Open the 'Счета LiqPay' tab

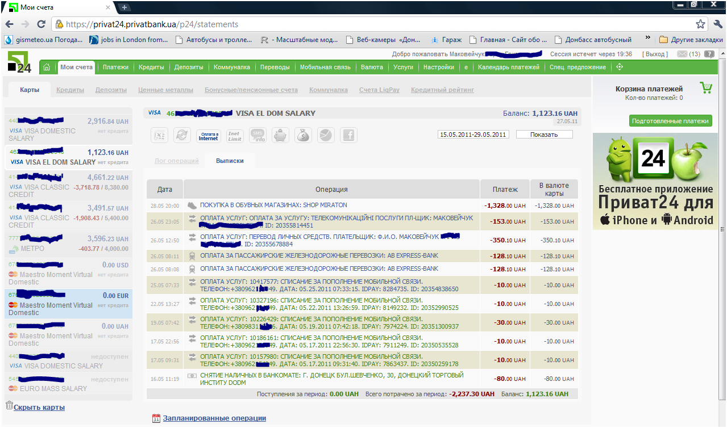pos(379,90)
